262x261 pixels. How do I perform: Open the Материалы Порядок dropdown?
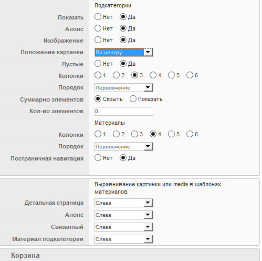[124, 147]
